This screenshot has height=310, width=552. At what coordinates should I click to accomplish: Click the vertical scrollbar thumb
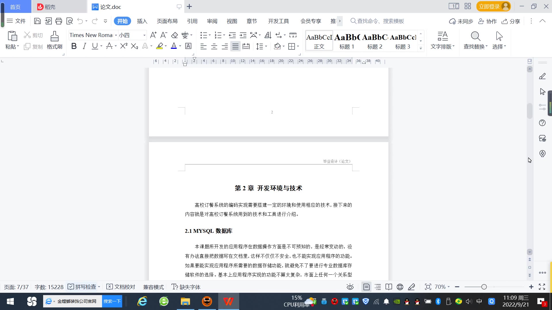[530, 111]
